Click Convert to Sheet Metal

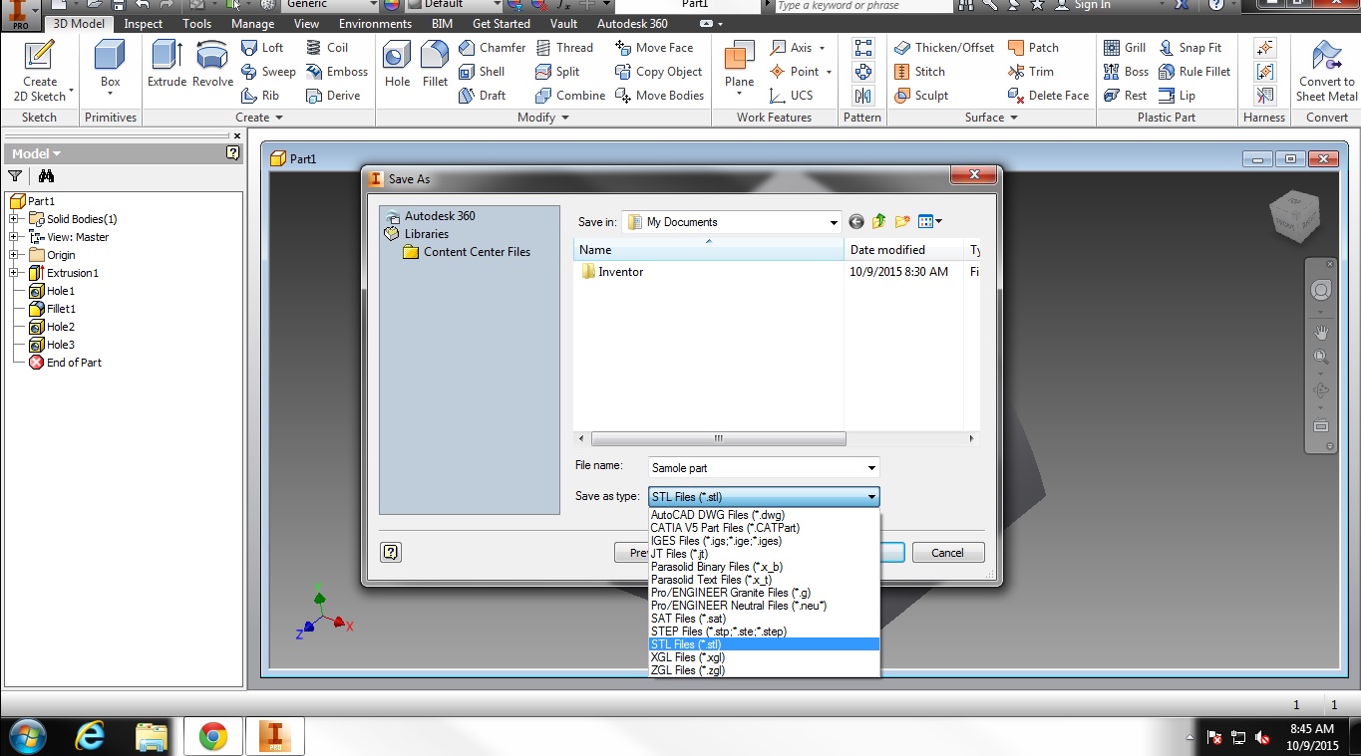click(x=1326, y=71)
